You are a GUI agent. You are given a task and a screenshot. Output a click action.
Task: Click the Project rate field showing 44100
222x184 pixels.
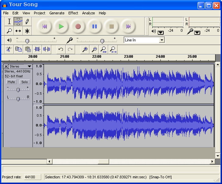coord(32,177)
